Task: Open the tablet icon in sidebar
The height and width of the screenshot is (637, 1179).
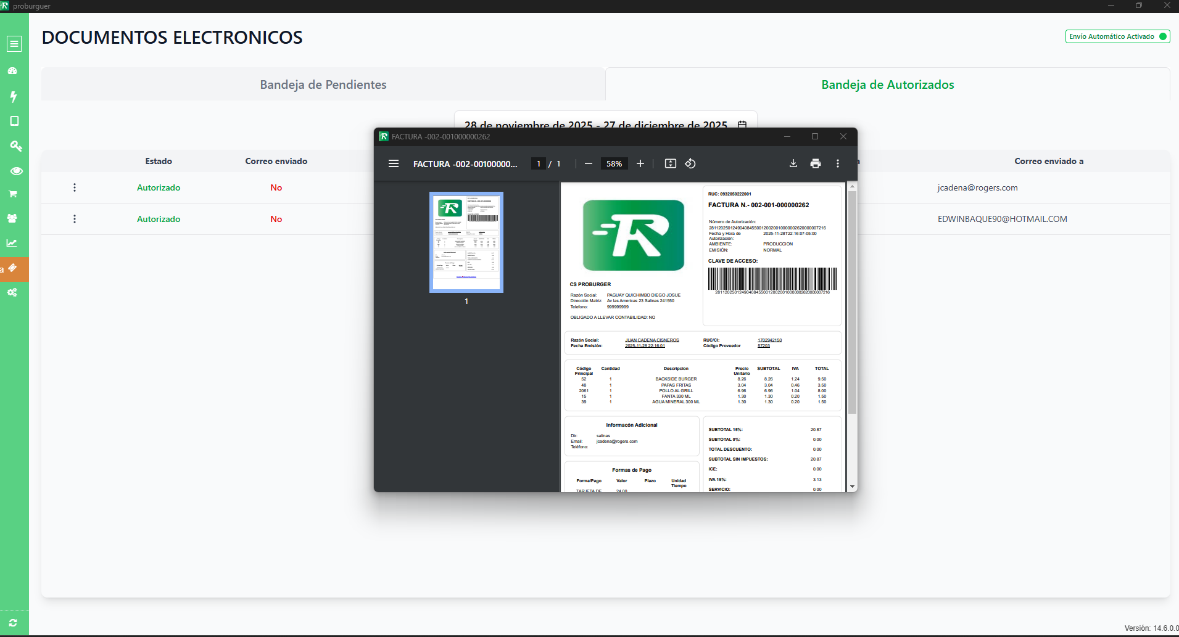Action: pyautogui.click(x=14, y=121)
